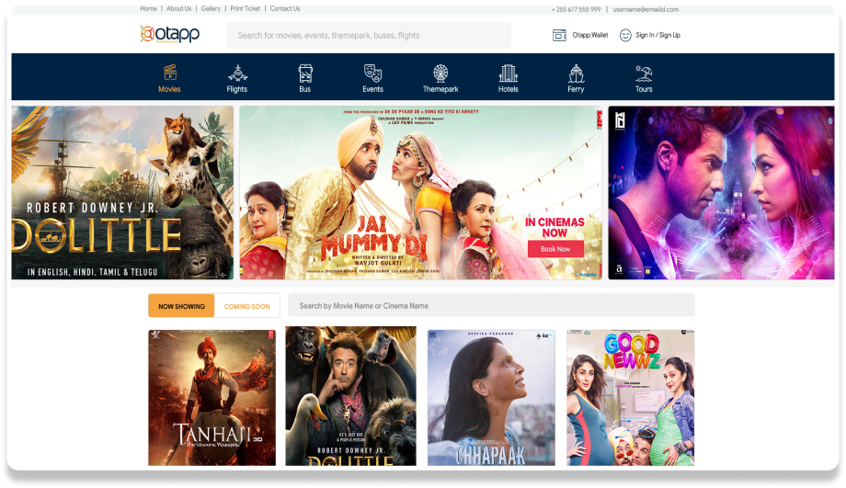Switch to Now Showing tab
Image resolution: width=846 pixels, height=488 pixels.
[x=181, y=306]
